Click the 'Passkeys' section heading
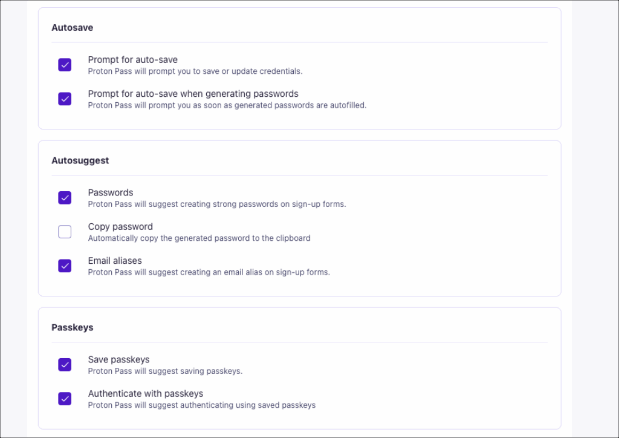Viewport: 619px width, 438px height. tap(72, 327)
